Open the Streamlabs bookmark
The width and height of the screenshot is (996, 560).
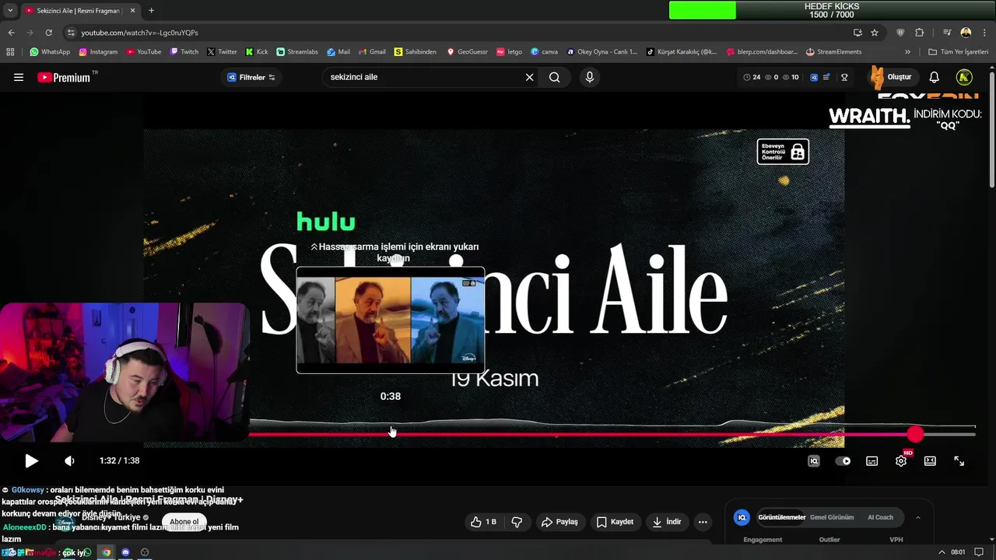[297, 52]
